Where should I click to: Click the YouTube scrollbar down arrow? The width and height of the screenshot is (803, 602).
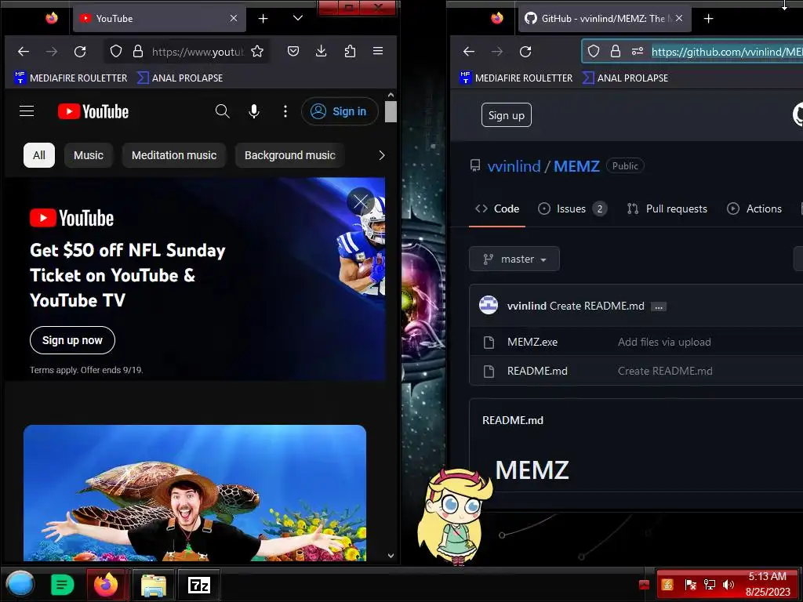[391, 556]
